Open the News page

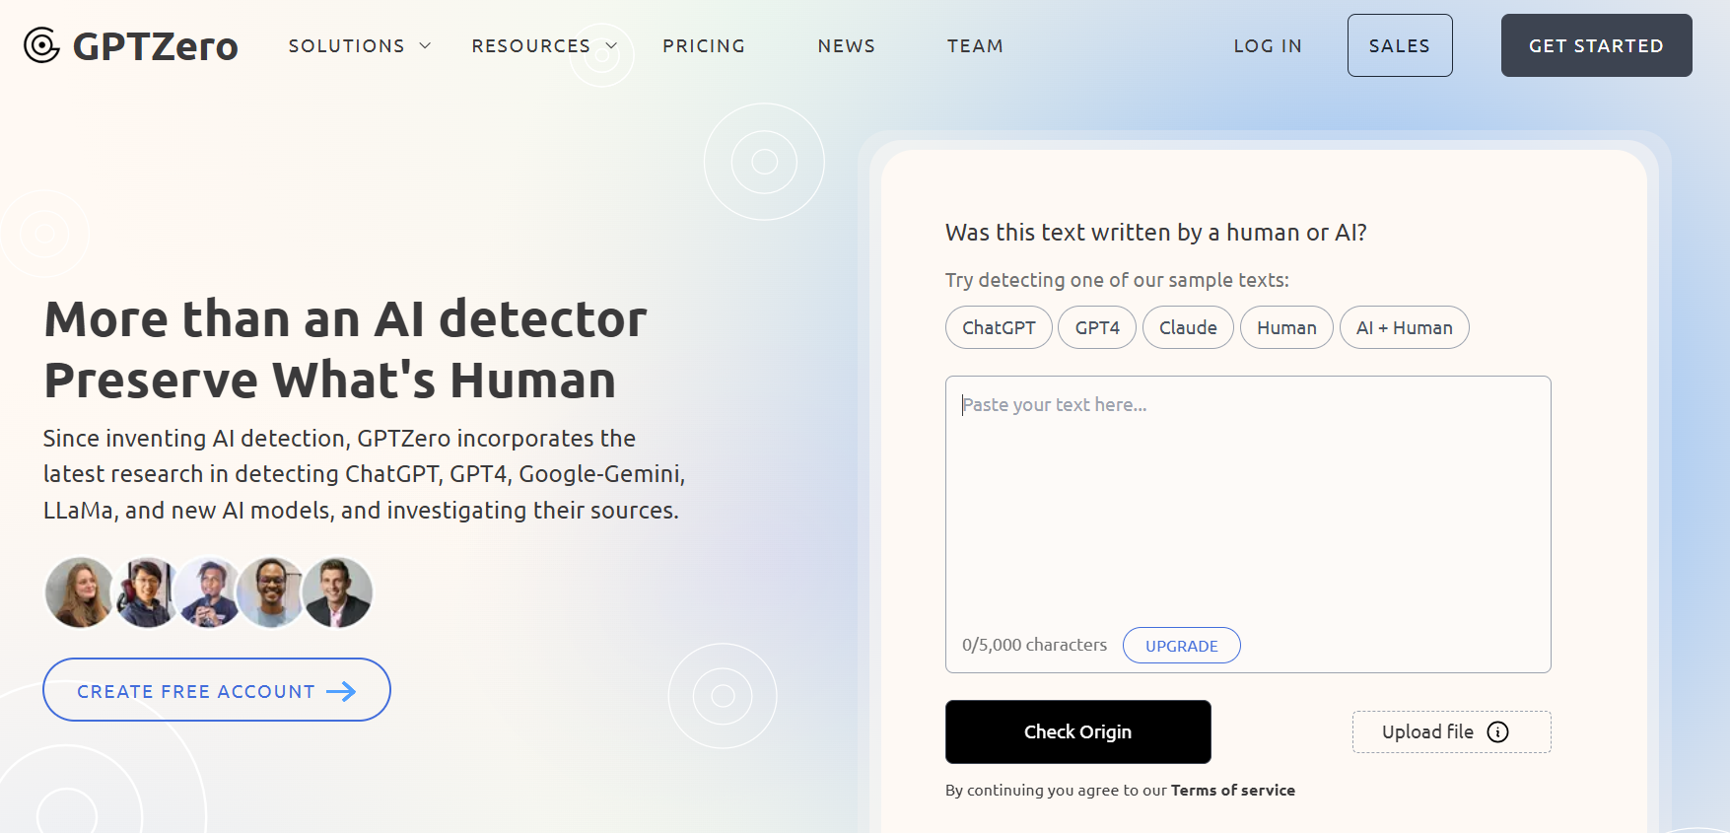pos(847,45)
